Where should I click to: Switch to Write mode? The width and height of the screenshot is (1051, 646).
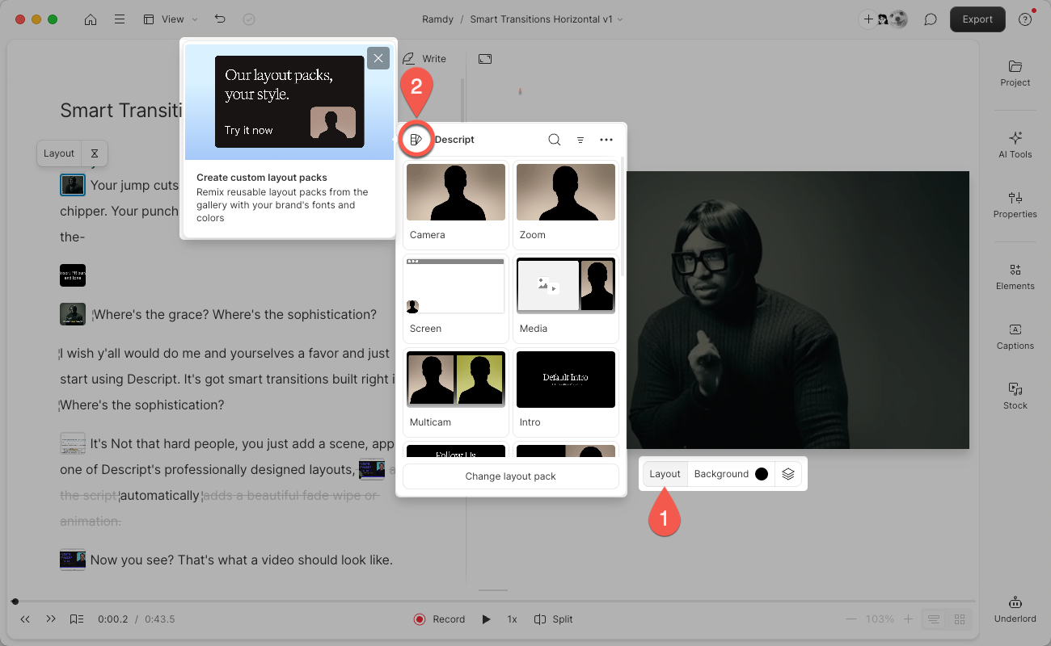click(424, 59)
